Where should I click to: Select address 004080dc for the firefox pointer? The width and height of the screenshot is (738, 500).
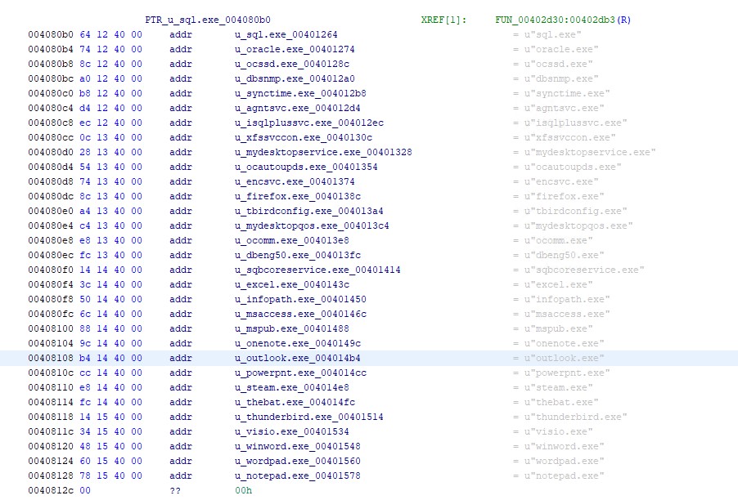pos(49,196)
